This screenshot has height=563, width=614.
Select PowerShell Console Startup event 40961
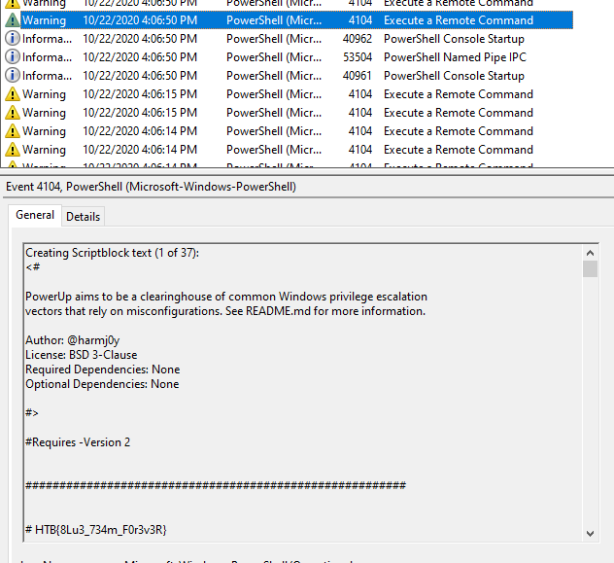(x=288, y=76)
